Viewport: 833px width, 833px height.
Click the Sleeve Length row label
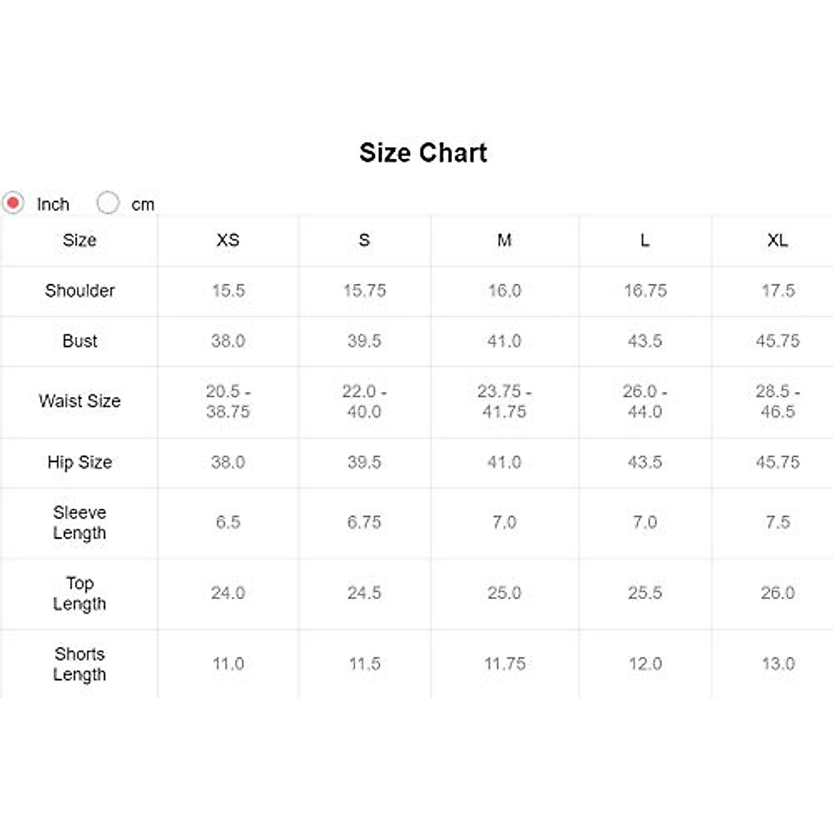pyautogui.click(x=80, y=523)
